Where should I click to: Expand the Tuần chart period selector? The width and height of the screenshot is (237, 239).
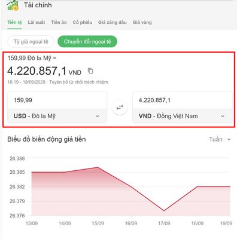pos(220,139)
